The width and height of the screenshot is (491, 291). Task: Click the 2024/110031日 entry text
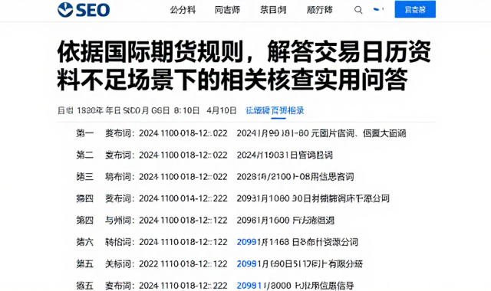pyautogui.click(x=285, y=155)
